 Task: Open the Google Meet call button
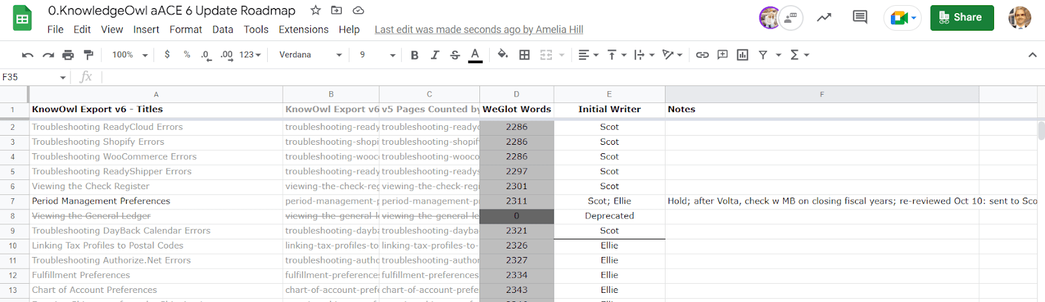tap(903, 18)
